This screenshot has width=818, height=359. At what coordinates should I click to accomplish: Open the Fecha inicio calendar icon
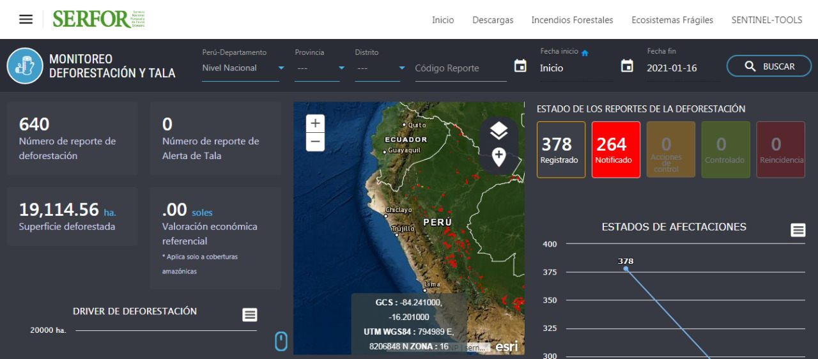click(521, 66)
